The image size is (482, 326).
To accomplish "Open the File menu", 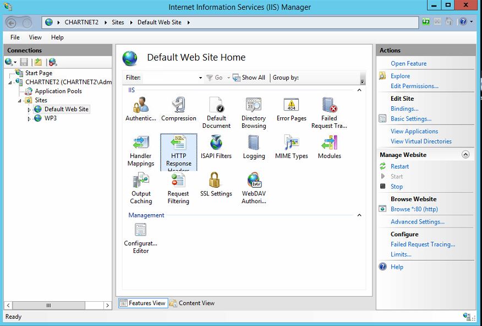I will (15, 37).
